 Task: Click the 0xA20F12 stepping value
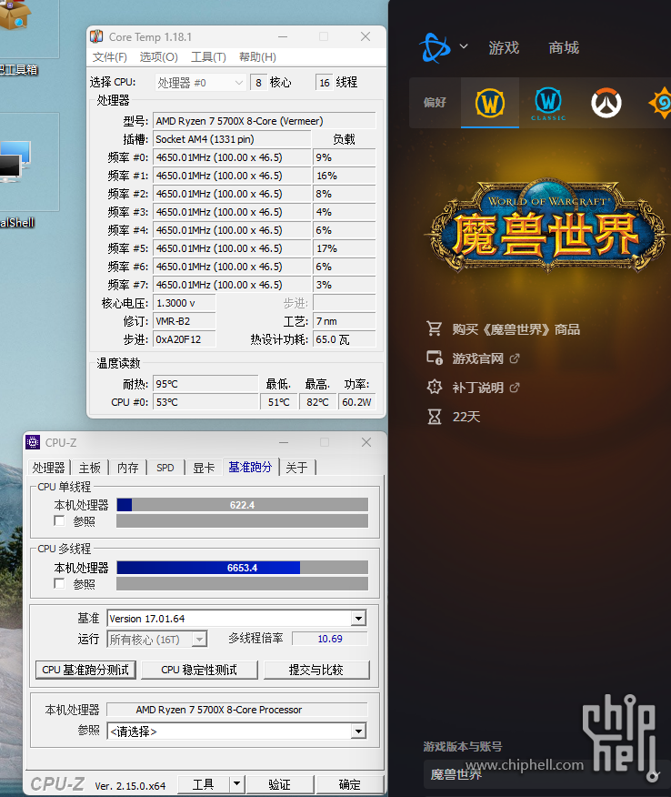pyautogui.click(x=184, y=339)
